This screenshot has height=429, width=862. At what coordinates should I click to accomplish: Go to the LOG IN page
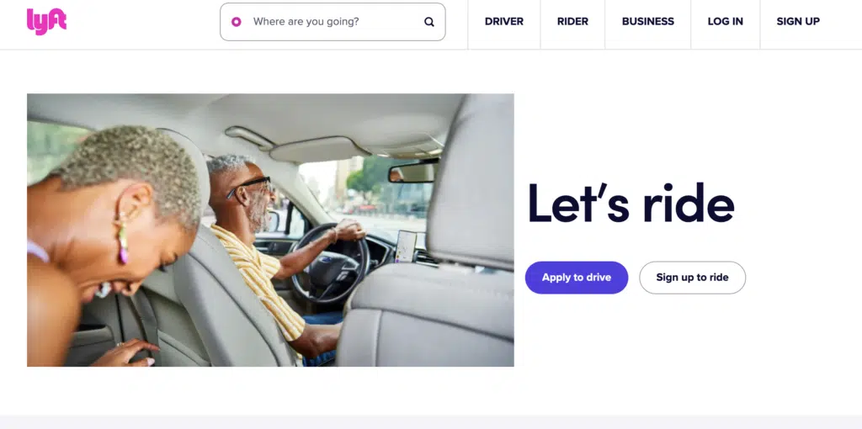click(725, 21)
